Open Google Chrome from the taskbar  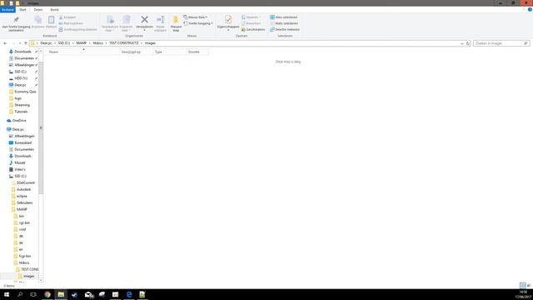tap(47, 294)
